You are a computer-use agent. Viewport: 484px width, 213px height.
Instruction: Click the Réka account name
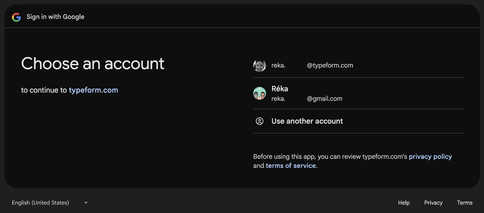(280, 89)
